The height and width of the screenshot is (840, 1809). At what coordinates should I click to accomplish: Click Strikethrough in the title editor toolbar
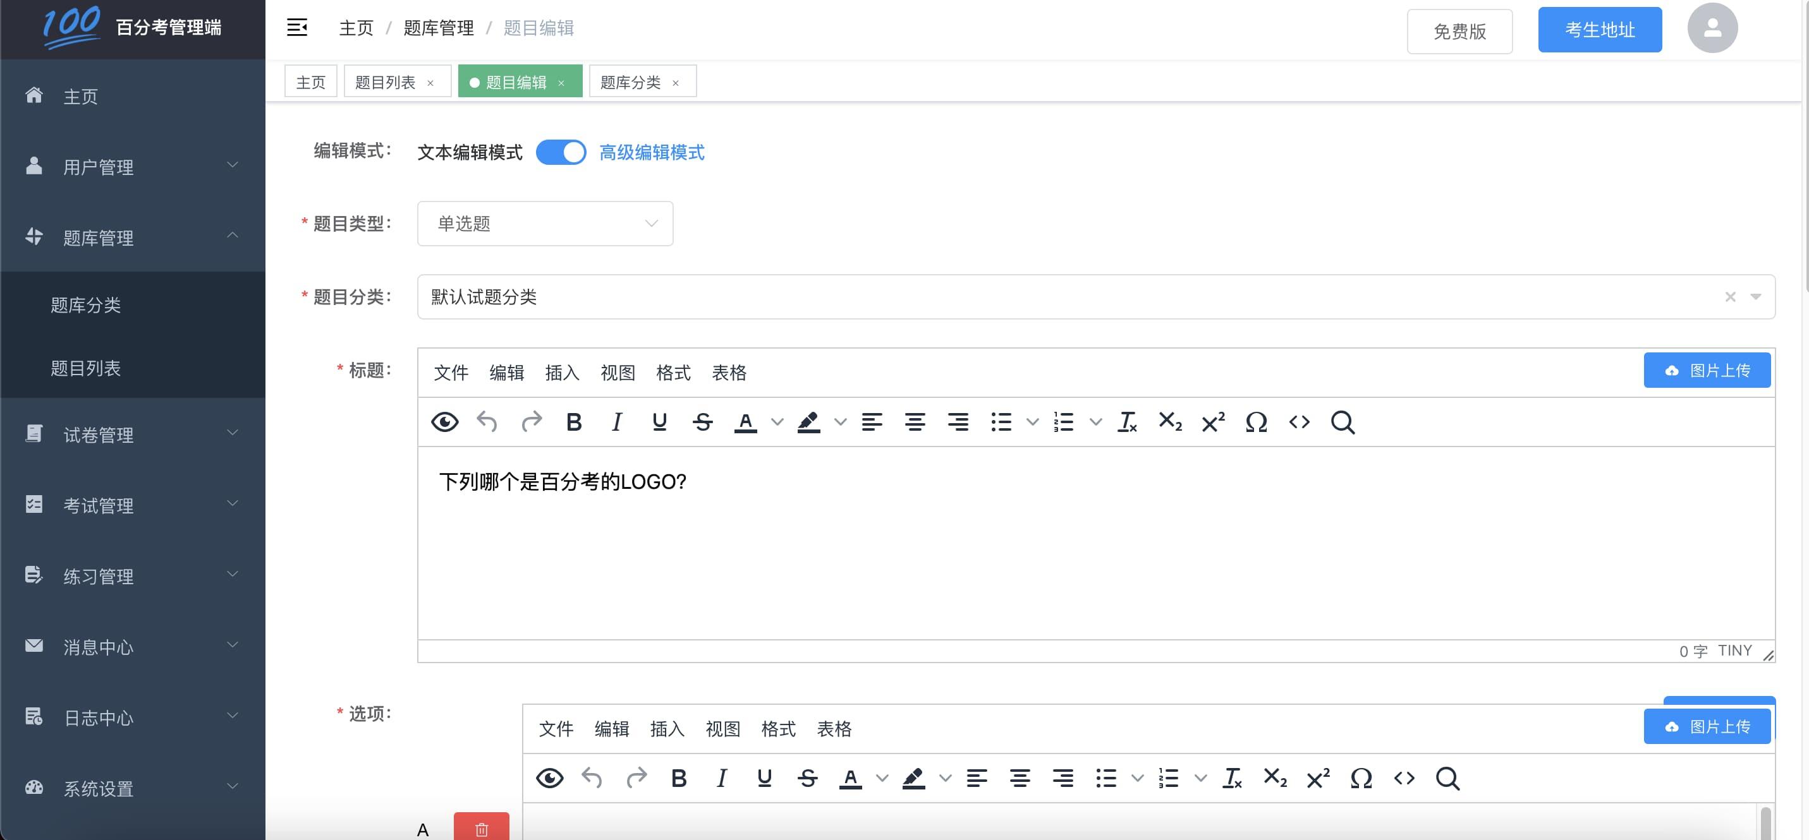[702, 422]
